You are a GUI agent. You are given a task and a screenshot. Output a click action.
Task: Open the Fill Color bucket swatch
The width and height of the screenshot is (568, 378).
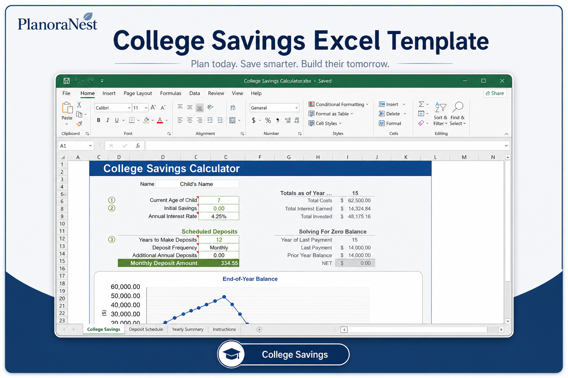(146, 120)
